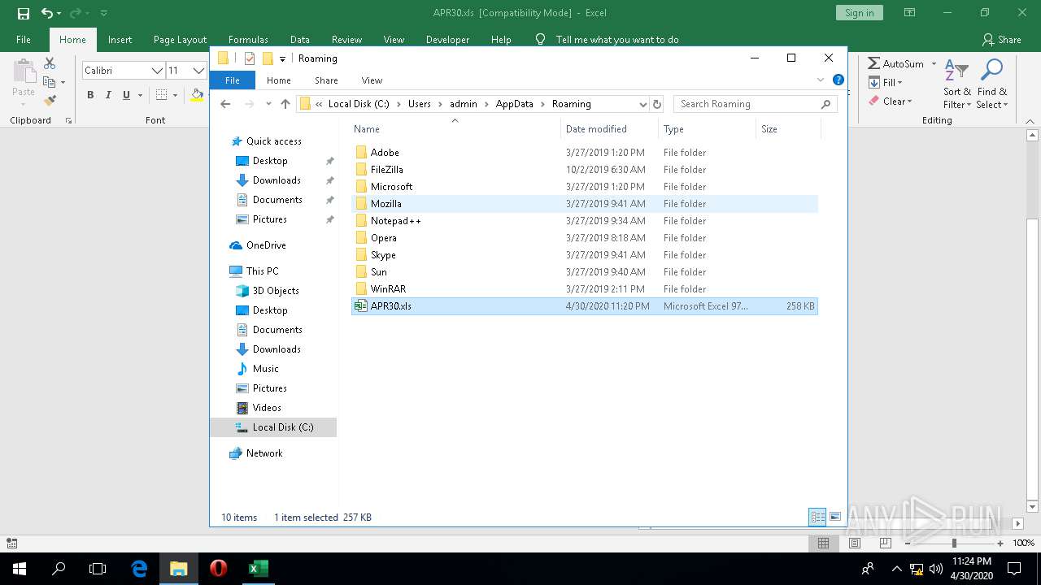Viewport: 1041px width, 585px height.
Task: Select the Mozilla folder
Action: click(x=584, y=204)
